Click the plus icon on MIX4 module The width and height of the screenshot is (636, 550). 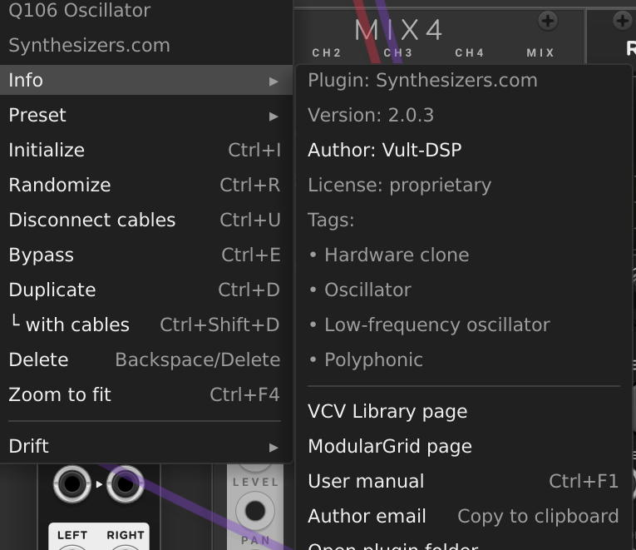(x=548, y=21)
